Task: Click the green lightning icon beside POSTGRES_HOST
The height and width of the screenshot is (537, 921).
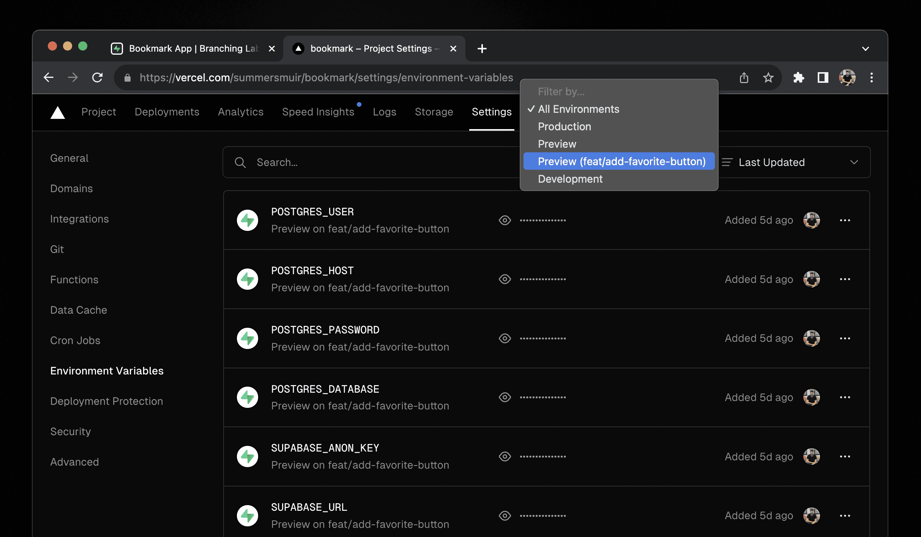Action: coord(248,279)
